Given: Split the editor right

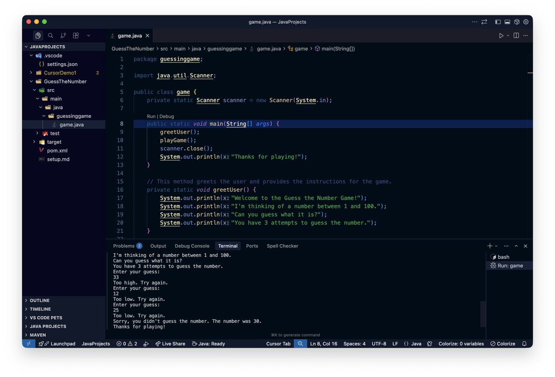Looking at the screenshot, I should pos(516,36).
